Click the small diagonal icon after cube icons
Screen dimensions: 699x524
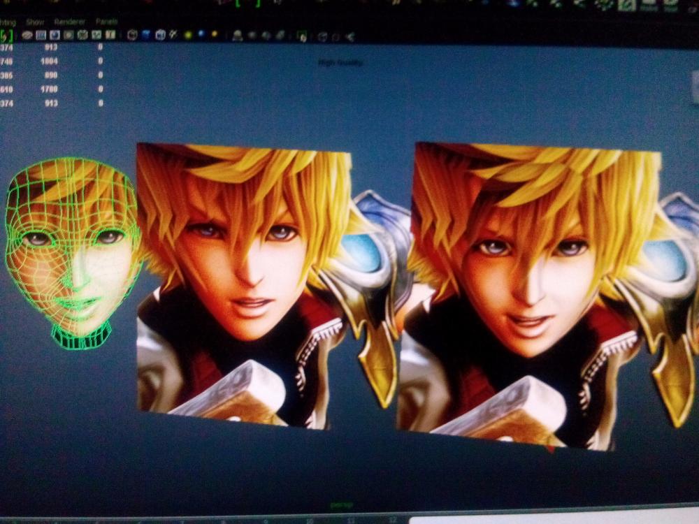(173, 34)
